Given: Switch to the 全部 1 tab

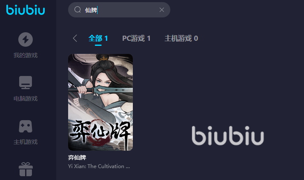Looking at the screenshot, I should click(x=98, y=38).
